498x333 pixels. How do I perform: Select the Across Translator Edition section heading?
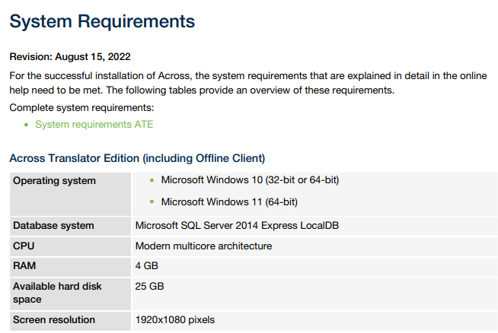pyautogui.click(x=137, y=158)
